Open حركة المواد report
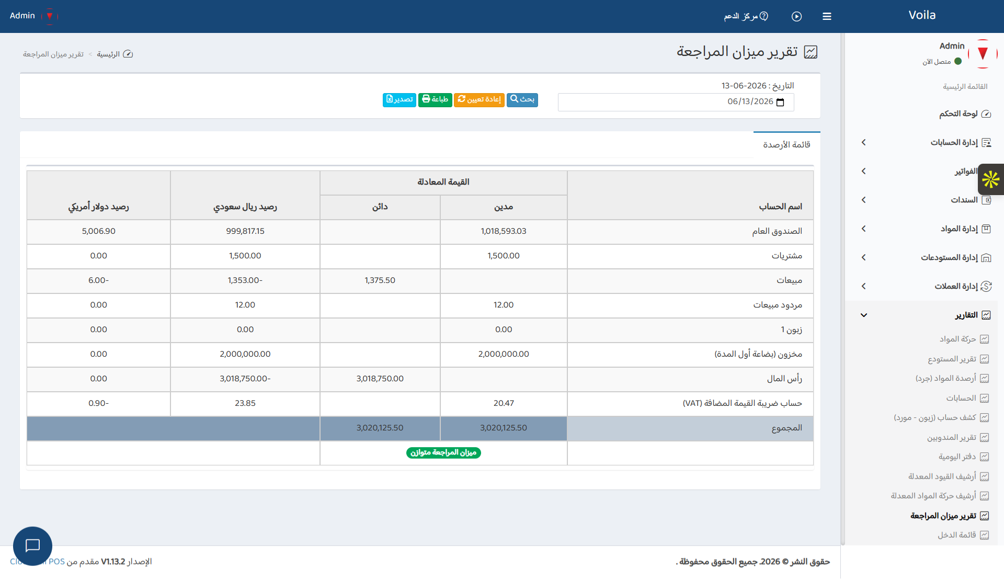 (x=964, y=339)
